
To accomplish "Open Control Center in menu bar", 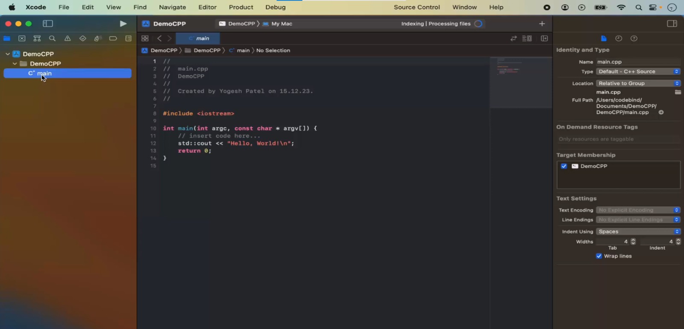I will tap(653, 7).
